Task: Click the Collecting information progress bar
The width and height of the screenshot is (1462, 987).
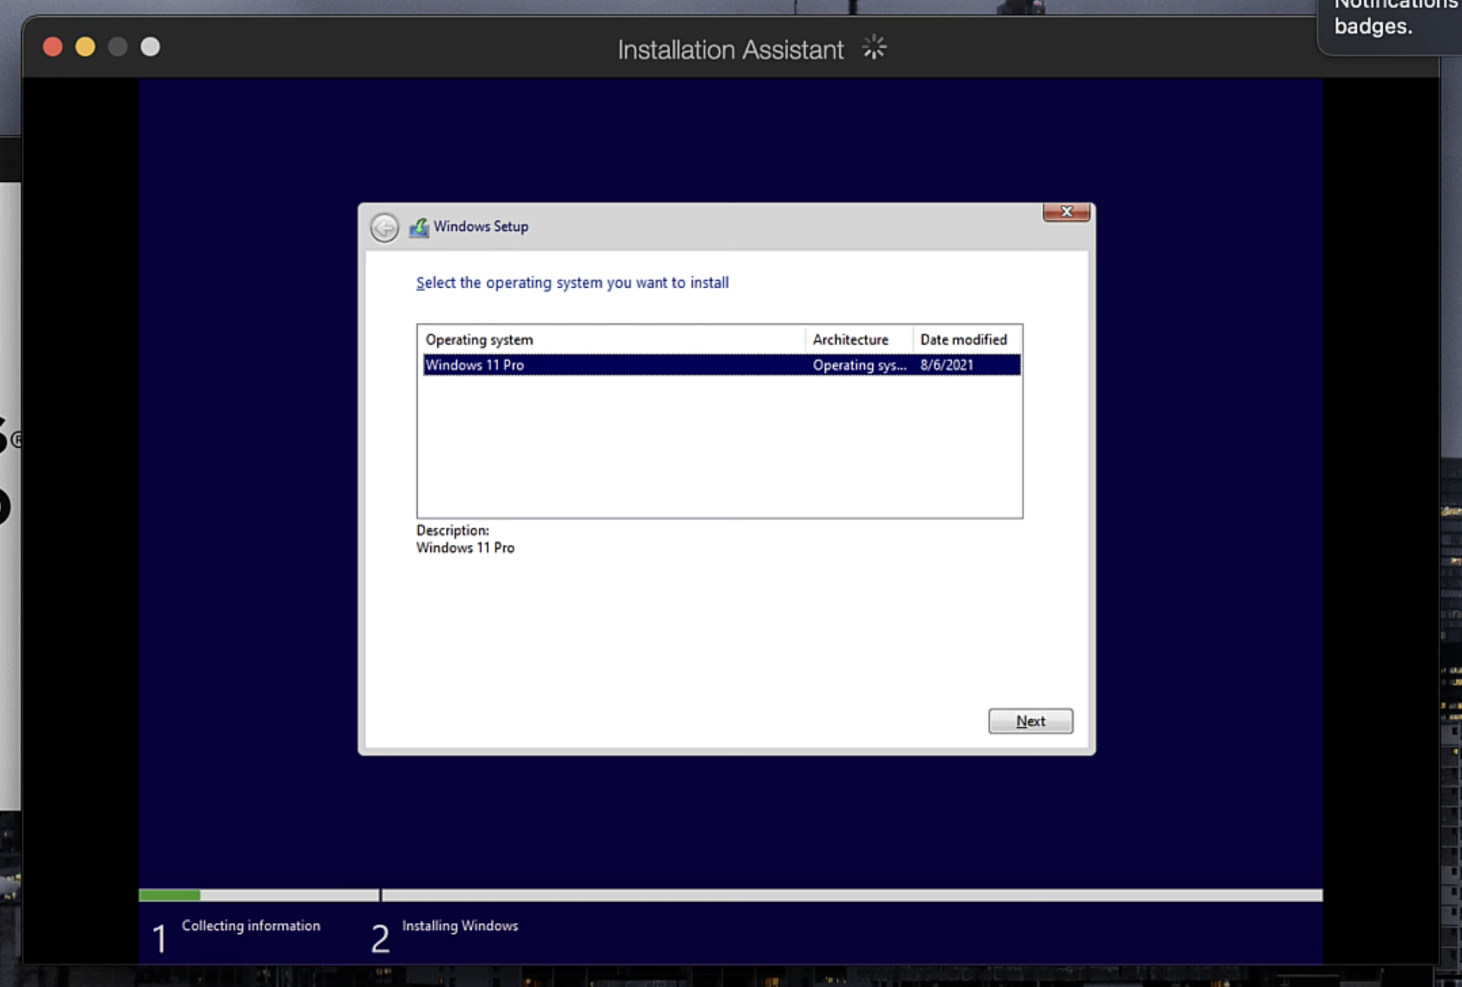Action: point(259,895)
